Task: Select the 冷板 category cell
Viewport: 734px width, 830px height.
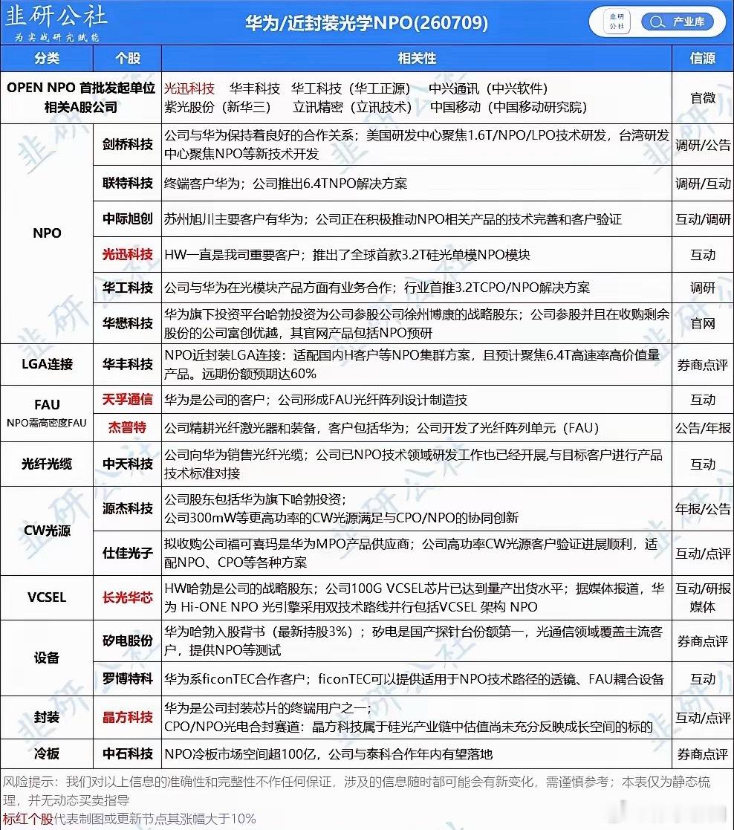Action: coord(47,753)
